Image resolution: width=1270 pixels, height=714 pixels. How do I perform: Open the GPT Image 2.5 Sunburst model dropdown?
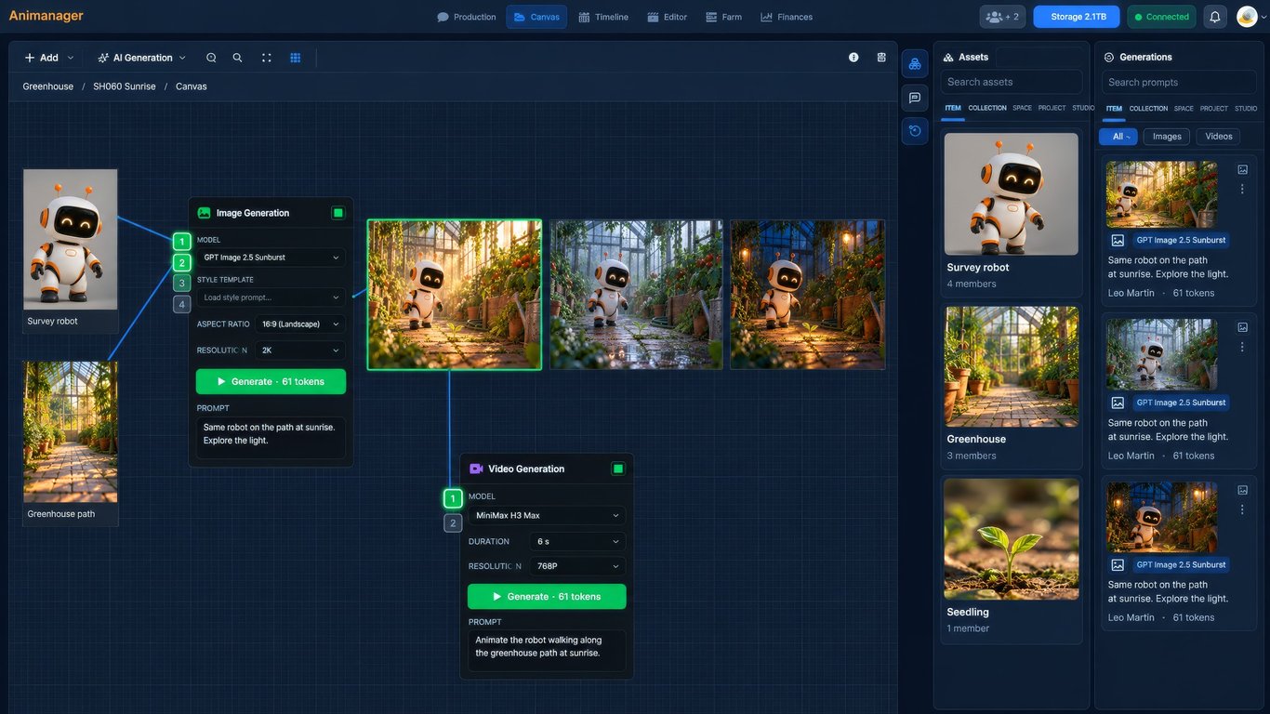tap(271, 258)
